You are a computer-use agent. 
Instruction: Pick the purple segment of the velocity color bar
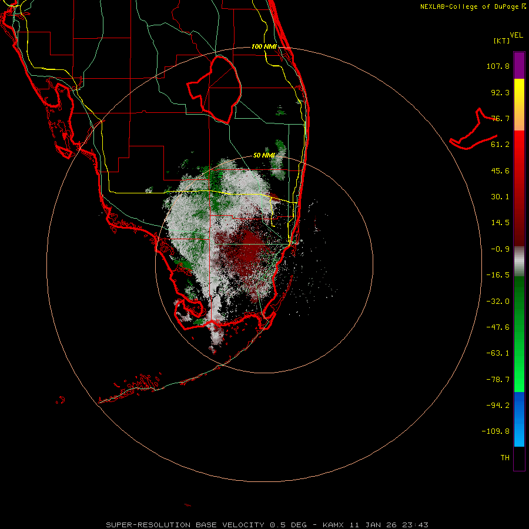coord(519,65)
